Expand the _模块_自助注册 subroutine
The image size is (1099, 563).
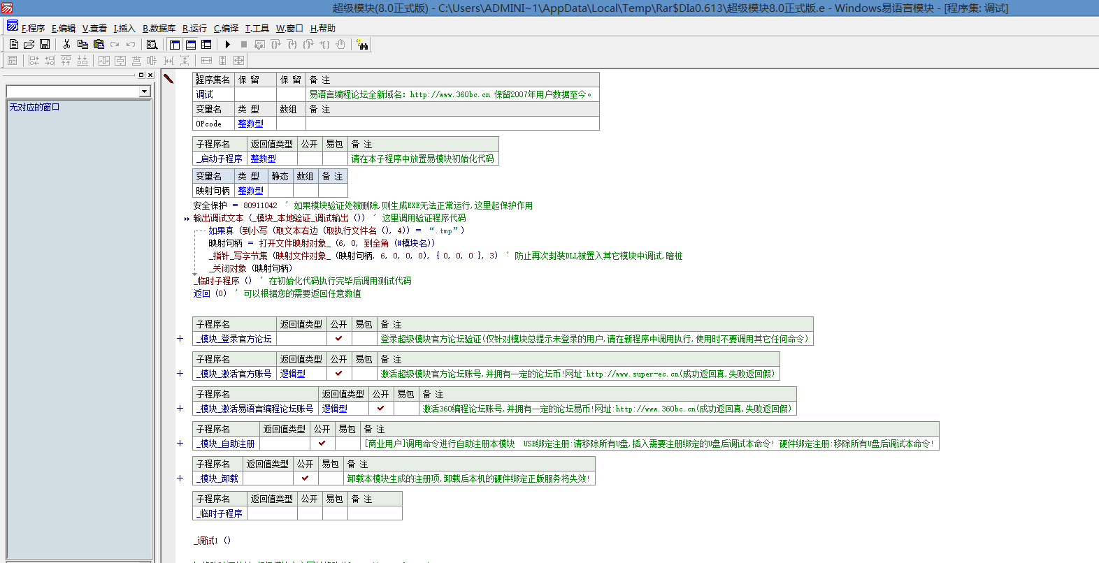tap(180, 444)
